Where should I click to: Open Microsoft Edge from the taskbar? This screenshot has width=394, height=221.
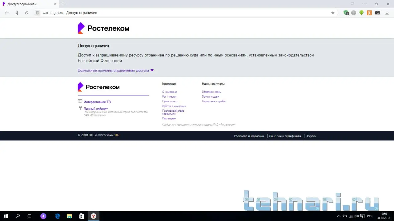57,216
